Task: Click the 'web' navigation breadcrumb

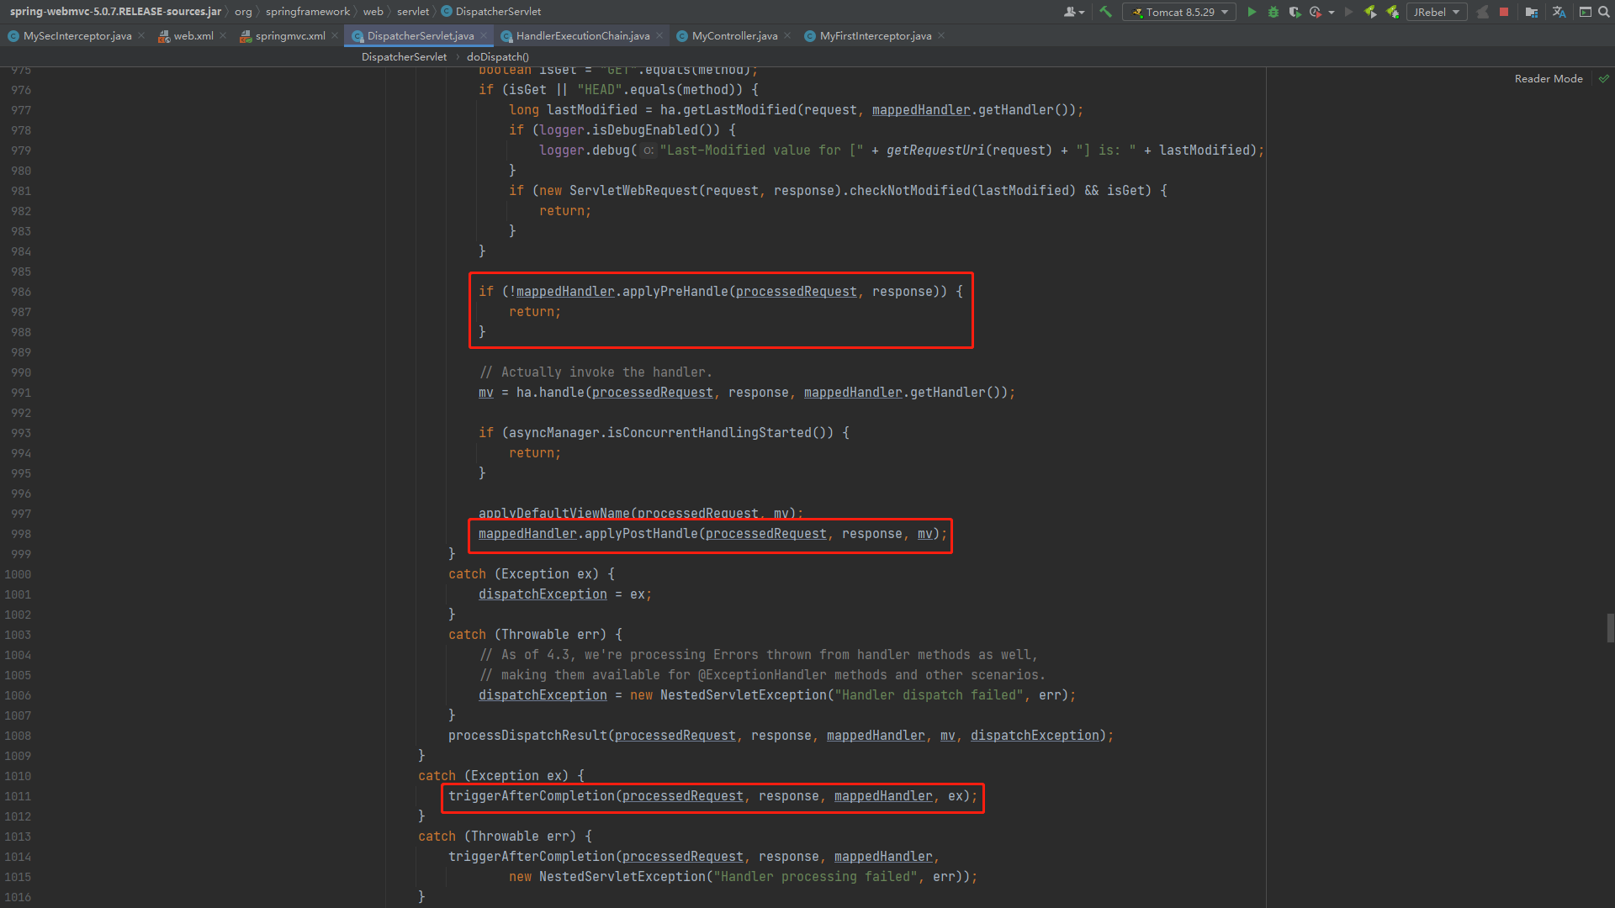Action: point(373,12)
